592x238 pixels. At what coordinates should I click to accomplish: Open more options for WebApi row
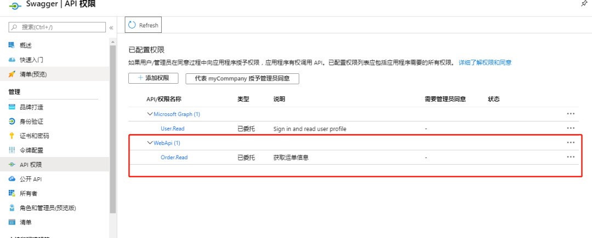(x=571, y=143)
